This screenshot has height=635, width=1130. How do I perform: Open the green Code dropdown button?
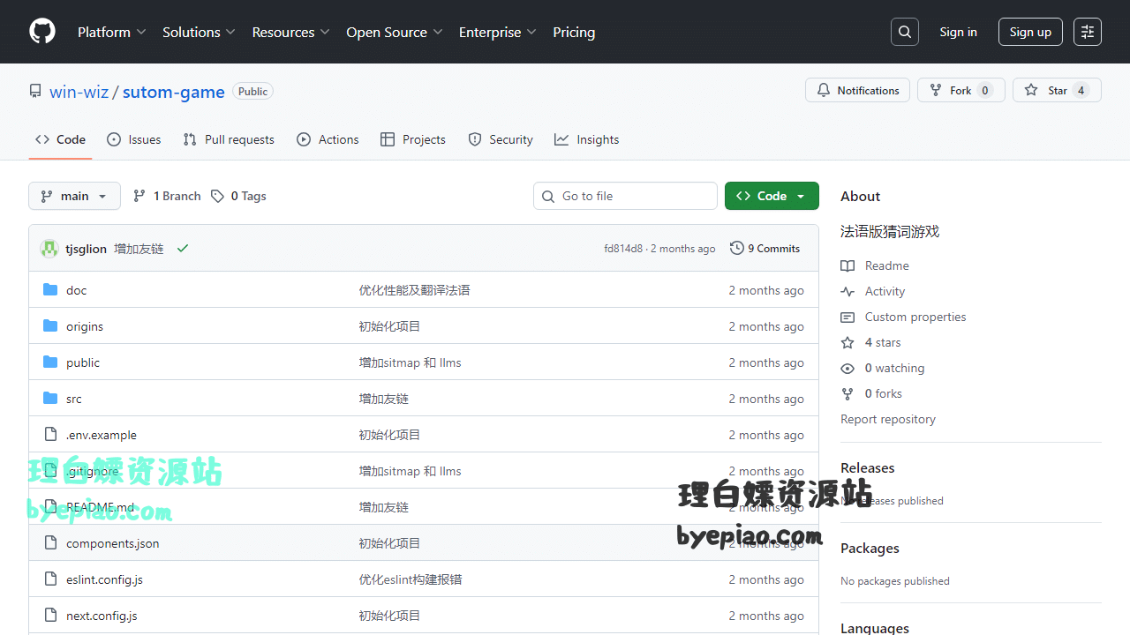point(772,196)
